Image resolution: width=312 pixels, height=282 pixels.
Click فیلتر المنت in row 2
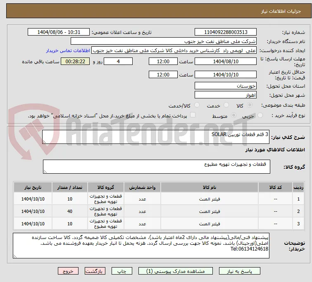[210, 211]
